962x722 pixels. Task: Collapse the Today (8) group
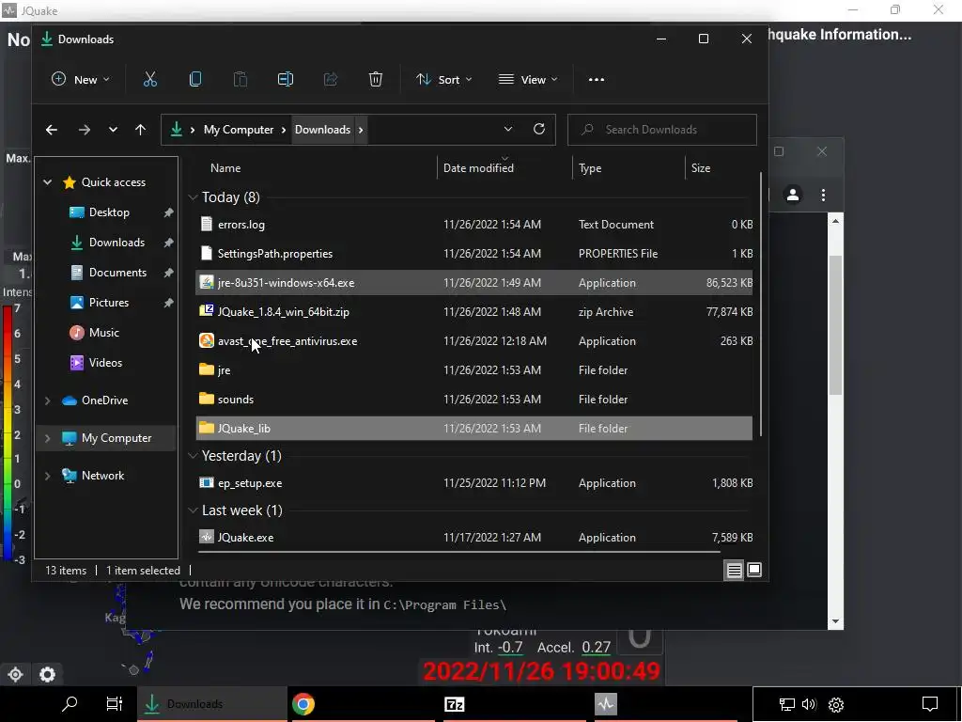click(193, 197)
